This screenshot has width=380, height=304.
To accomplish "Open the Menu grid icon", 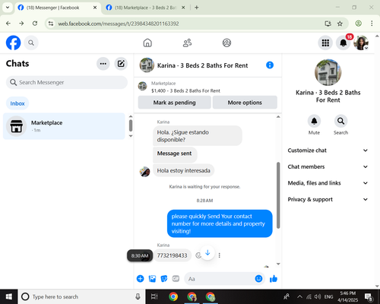I will click(x=325, y=43).
